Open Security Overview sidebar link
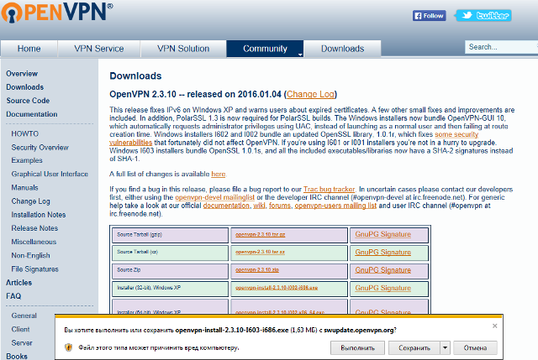This screenshot has width=538, height=360. coord(40,148)
